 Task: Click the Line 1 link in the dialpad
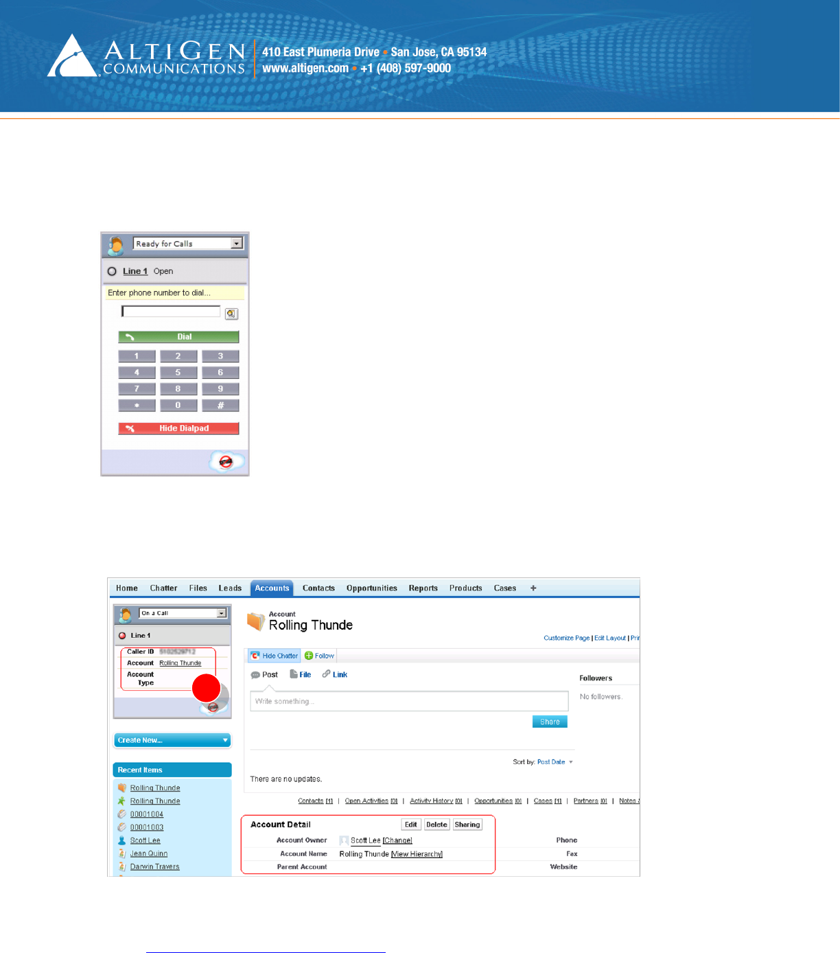(x=135, y=271)
